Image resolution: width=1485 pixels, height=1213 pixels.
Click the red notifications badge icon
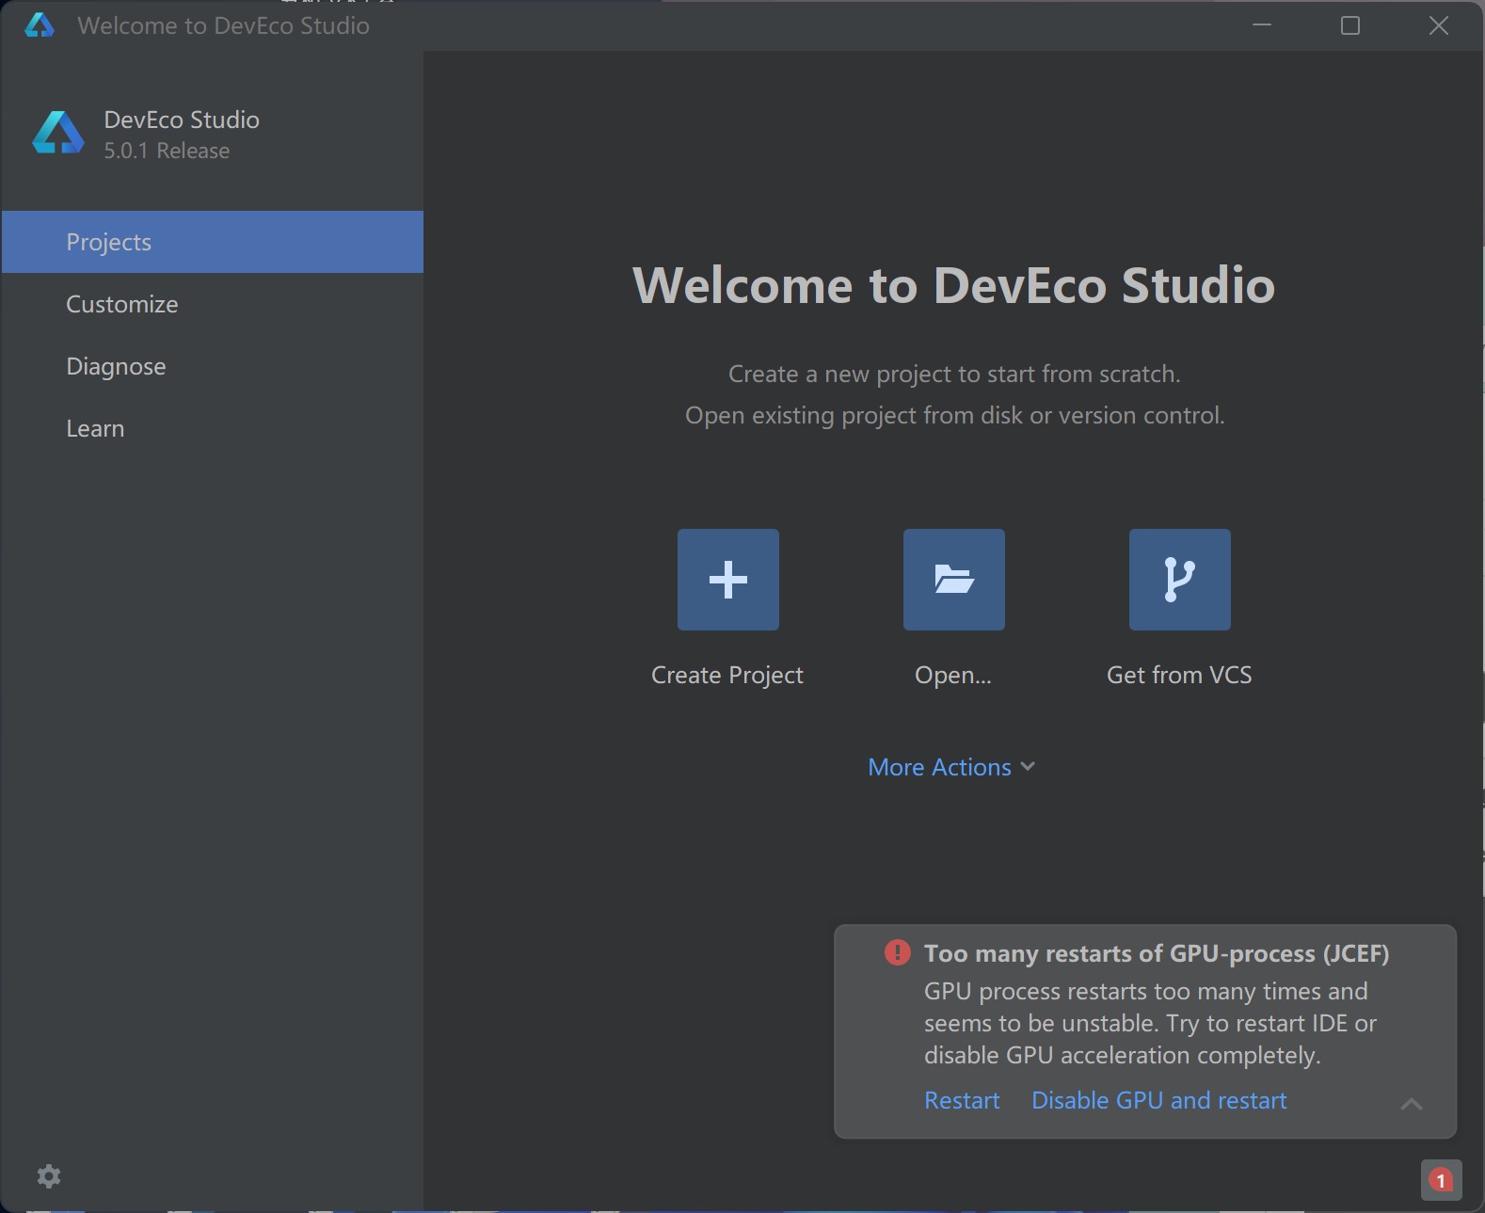(x=1441, y=1180)
